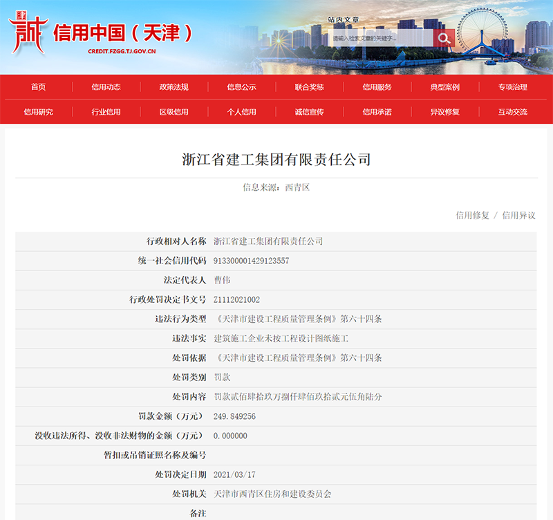Click the 行政相对人名称 company name value

click(x=268, y=241)
